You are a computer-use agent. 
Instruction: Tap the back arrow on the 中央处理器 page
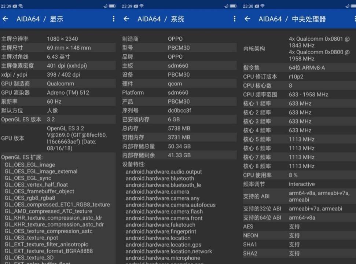coord(247,19)
